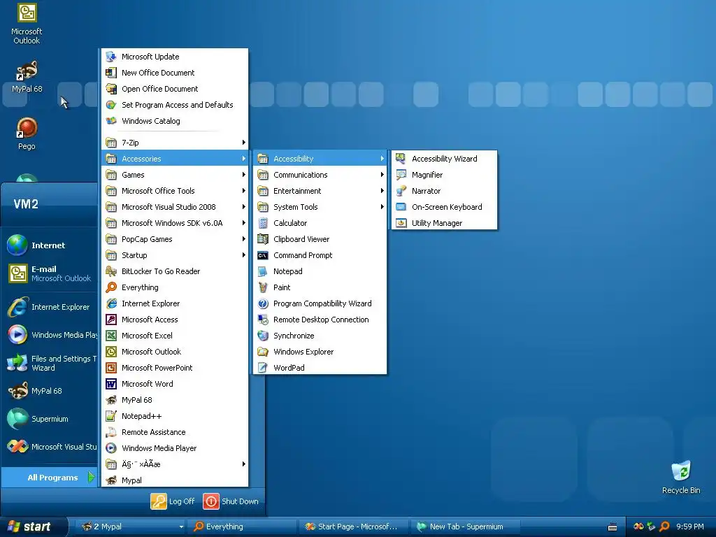Click the Log Off button
716x537 pixels.
tap(173, 501)
